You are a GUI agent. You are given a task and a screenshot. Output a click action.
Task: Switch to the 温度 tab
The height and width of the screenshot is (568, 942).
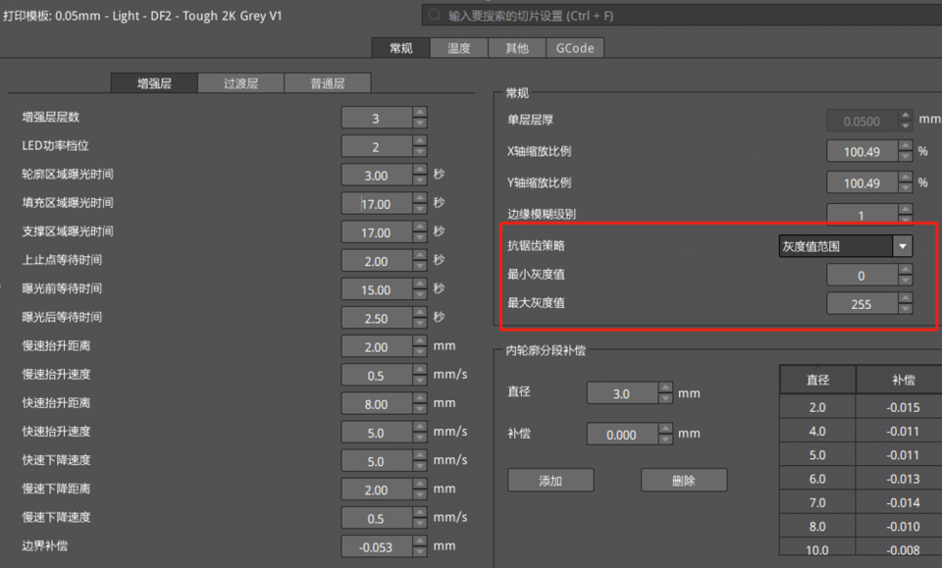(459, 48)
